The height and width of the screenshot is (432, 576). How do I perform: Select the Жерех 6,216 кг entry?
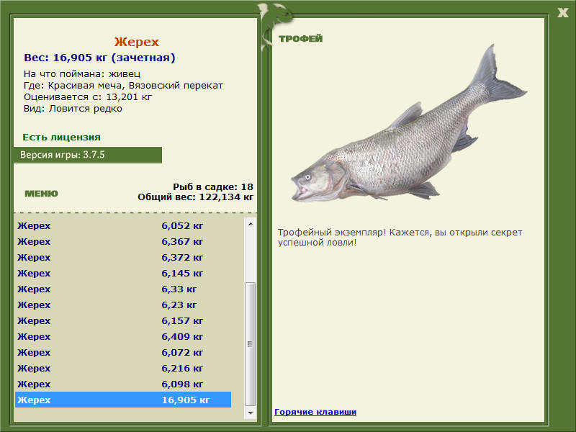coord(123,368)
